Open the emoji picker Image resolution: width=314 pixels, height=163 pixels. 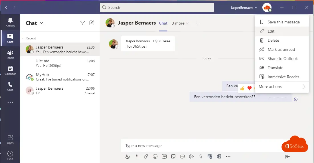[155, 157]
